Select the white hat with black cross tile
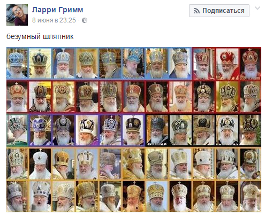 pyautogui.click(x=87, y=164)
